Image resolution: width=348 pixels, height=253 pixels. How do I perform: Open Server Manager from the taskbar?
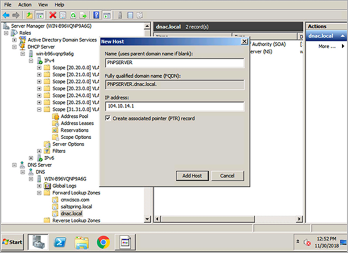pos(38,242)
